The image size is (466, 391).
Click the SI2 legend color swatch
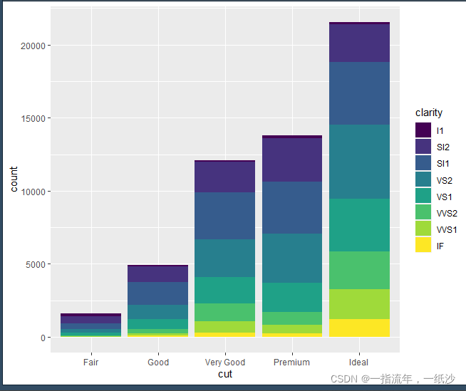coord(423,147)
